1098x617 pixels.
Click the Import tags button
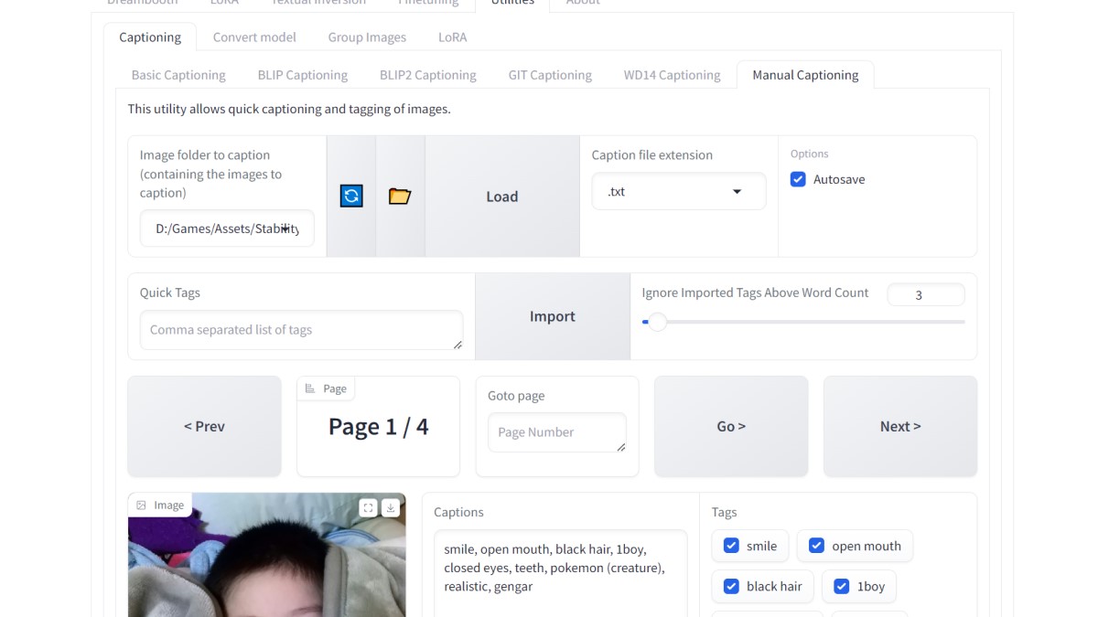553,316
